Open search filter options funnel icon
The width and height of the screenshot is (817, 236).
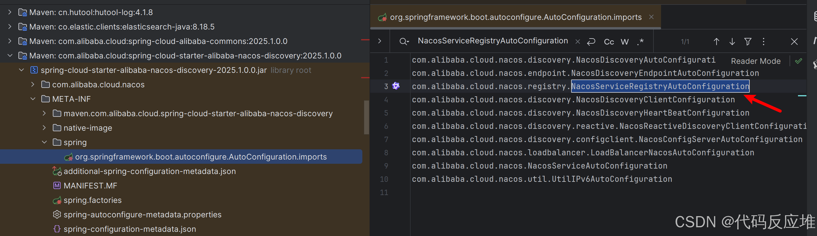[748, 42]
